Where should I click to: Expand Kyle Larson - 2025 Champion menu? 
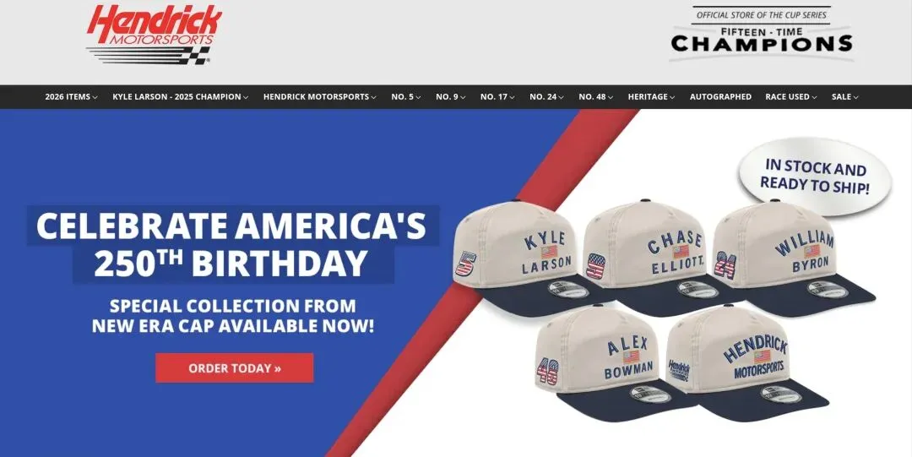pyautogui.click(x=181, y=96)
